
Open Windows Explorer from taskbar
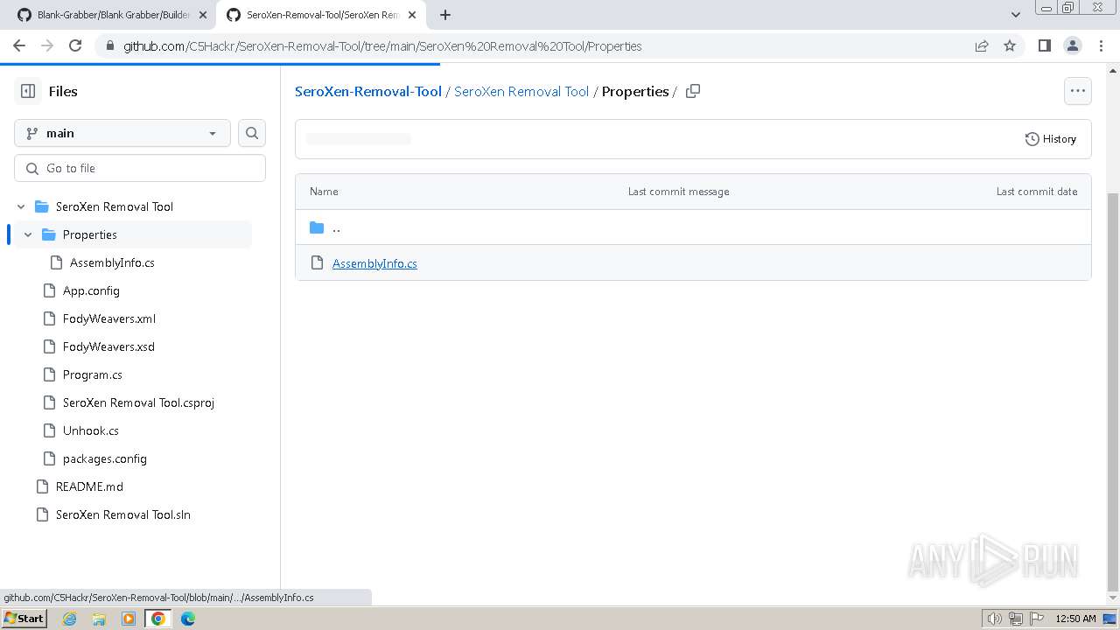pos(99,619)
